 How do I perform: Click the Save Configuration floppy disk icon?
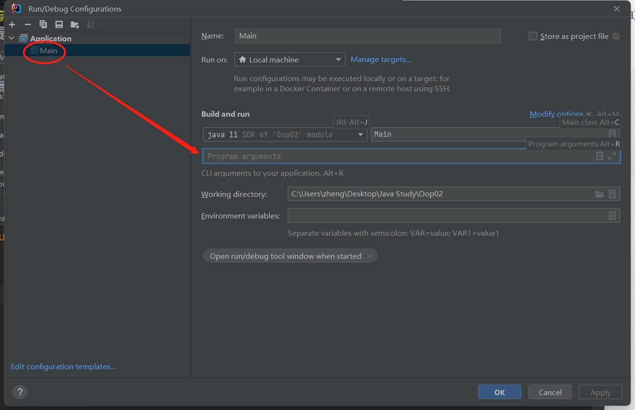[x=59, y=24]
